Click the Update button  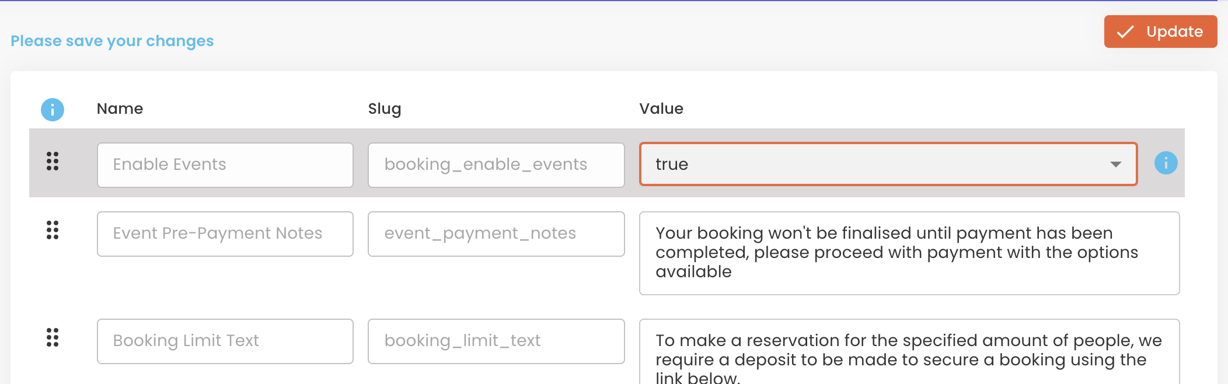(x=1160, y=32)
